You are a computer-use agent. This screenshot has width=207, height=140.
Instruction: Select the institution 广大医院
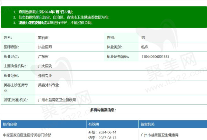click(45, 66)
